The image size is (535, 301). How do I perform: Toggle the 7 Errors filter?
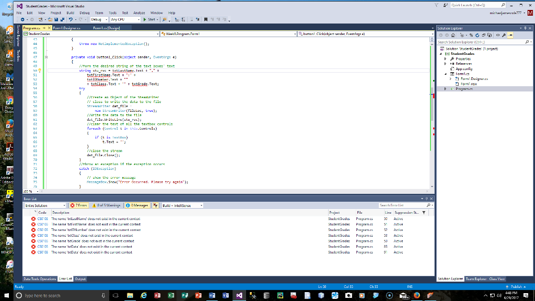pos(80,205)
